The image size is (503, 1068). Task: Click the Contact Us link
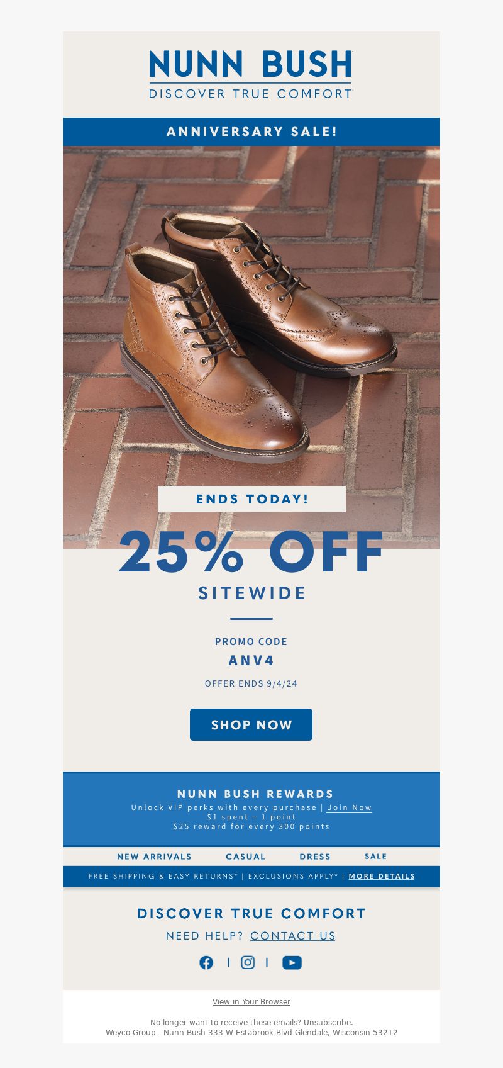293,936
